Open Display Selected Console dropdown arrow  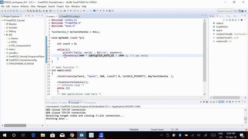coord(232,102)
